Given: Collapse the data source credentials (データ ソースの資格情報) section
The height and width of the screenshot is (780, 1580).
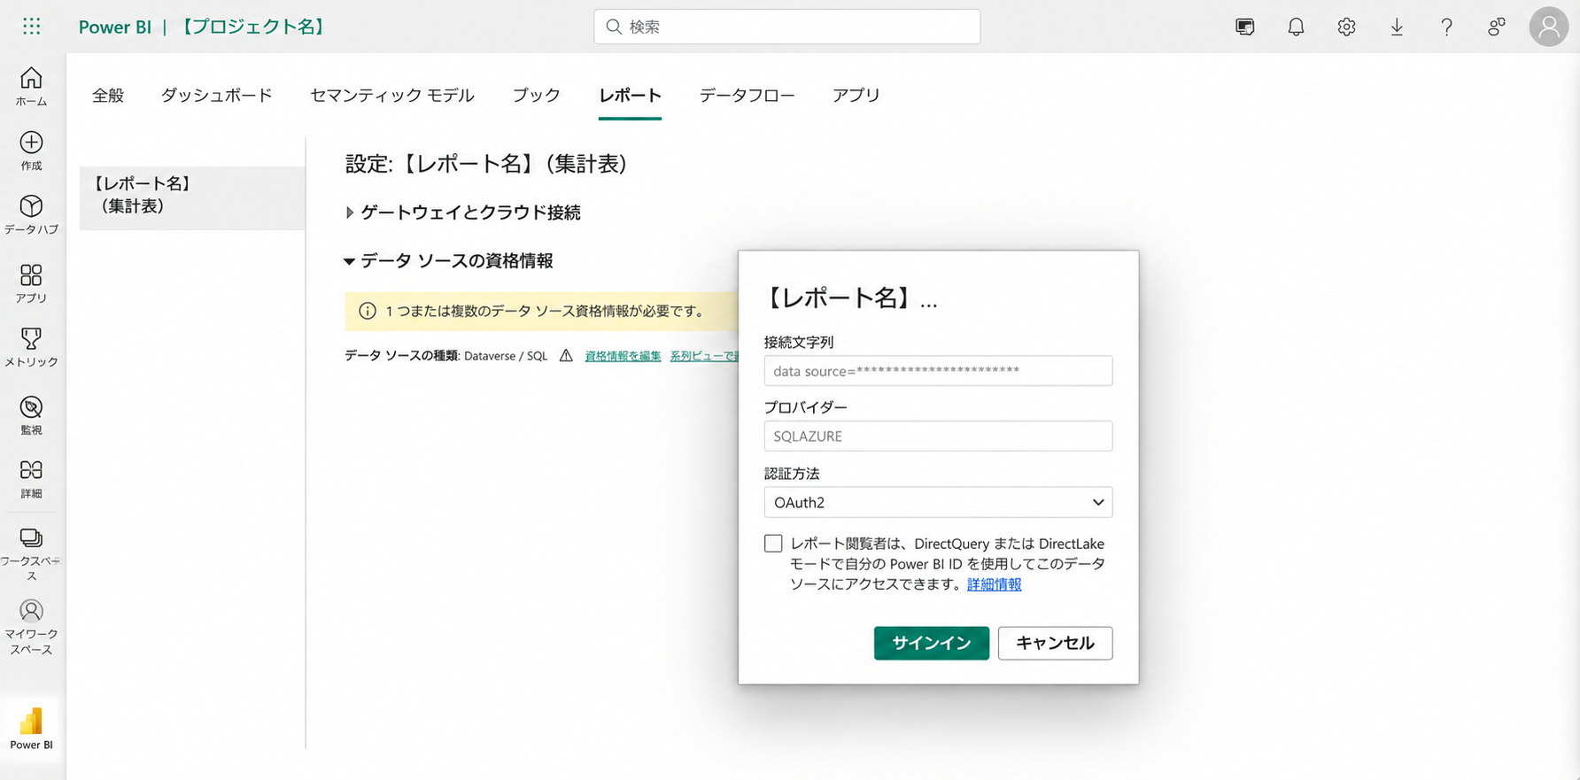Looking at the screenshot, I should coord(449,261).
